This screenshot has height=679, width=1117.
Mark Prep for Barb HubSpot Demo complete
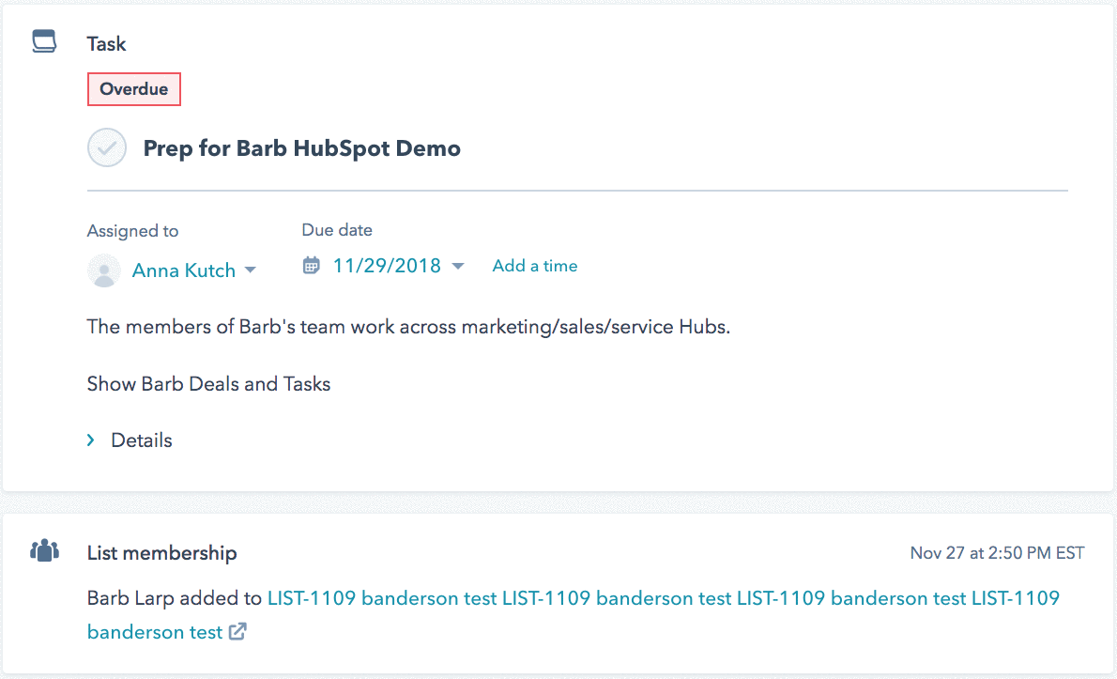107,148
